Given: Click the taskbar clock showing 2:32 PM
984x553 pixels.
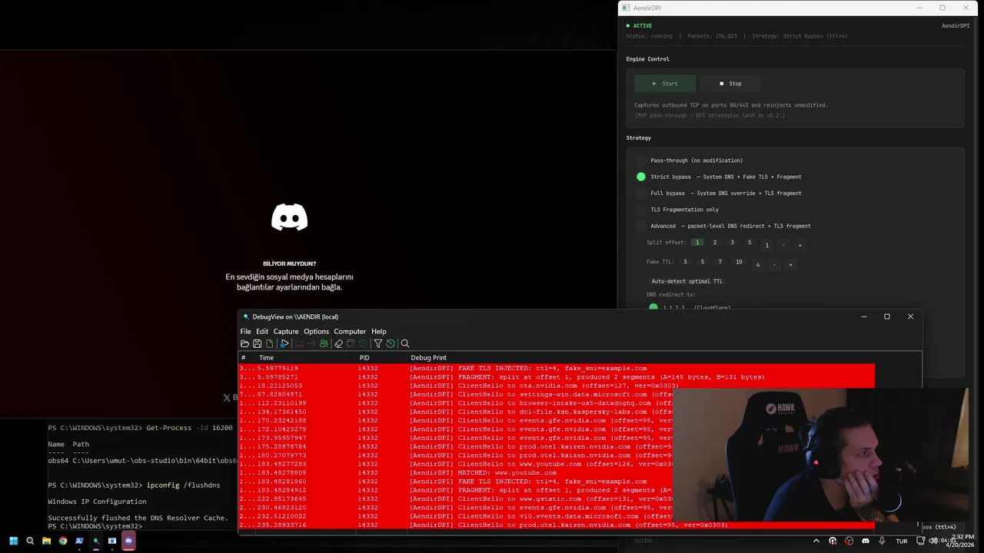Looking at the screenshot, I should (x=959, y=541).
